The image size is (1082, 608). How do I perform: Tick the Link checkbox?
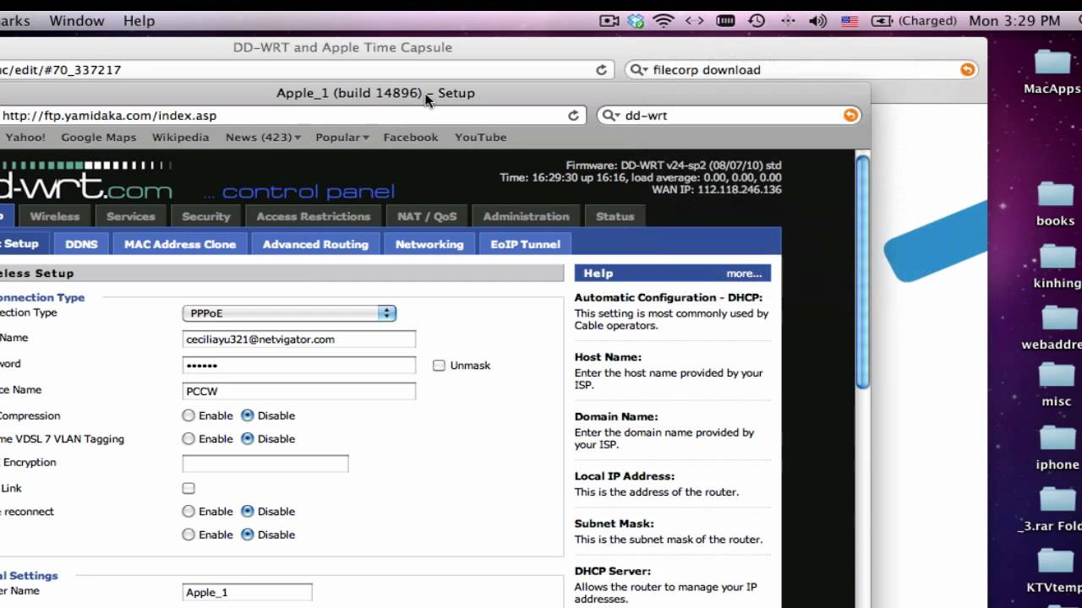[189, 488]
